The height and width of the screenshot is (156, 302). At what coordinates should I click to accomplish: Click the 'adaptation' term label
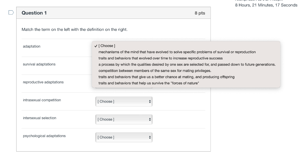[32, 46]
